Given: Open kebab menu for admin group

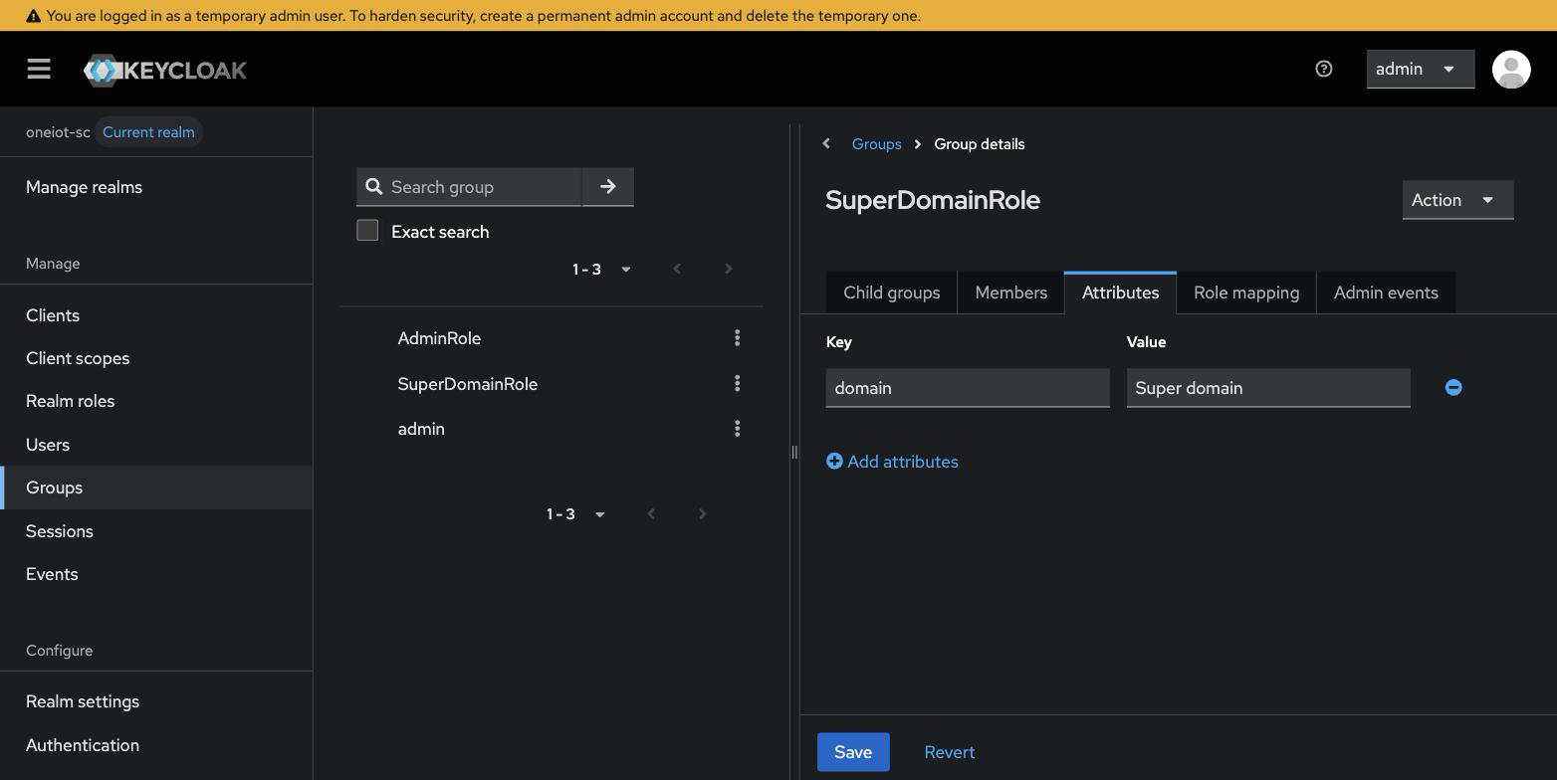Looking at the screenshot, I should pos(737,429).
